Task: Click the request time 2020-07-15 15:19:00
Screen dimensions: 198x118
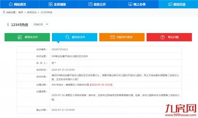Action: pyautogui.click(x=63, y=70)
